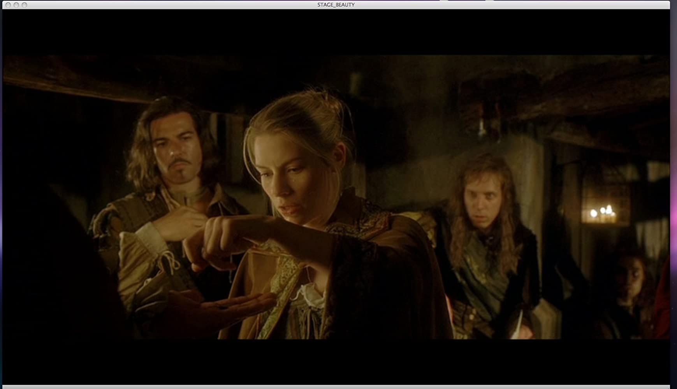The image size is (677, 389).
Task: Click the gray status bar at the window bottom
Action: (x=335, y=387)
